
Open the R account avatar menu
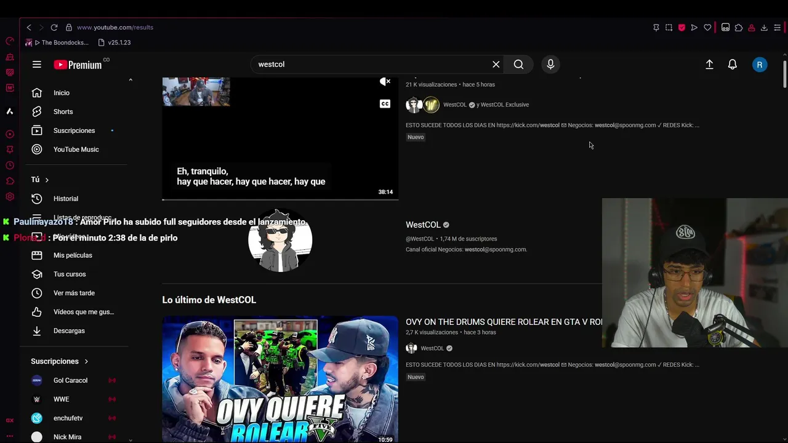point(760,65)
